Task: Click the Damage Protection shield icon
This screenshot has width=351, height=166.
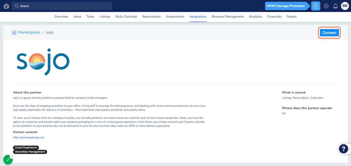Action: 316,6
